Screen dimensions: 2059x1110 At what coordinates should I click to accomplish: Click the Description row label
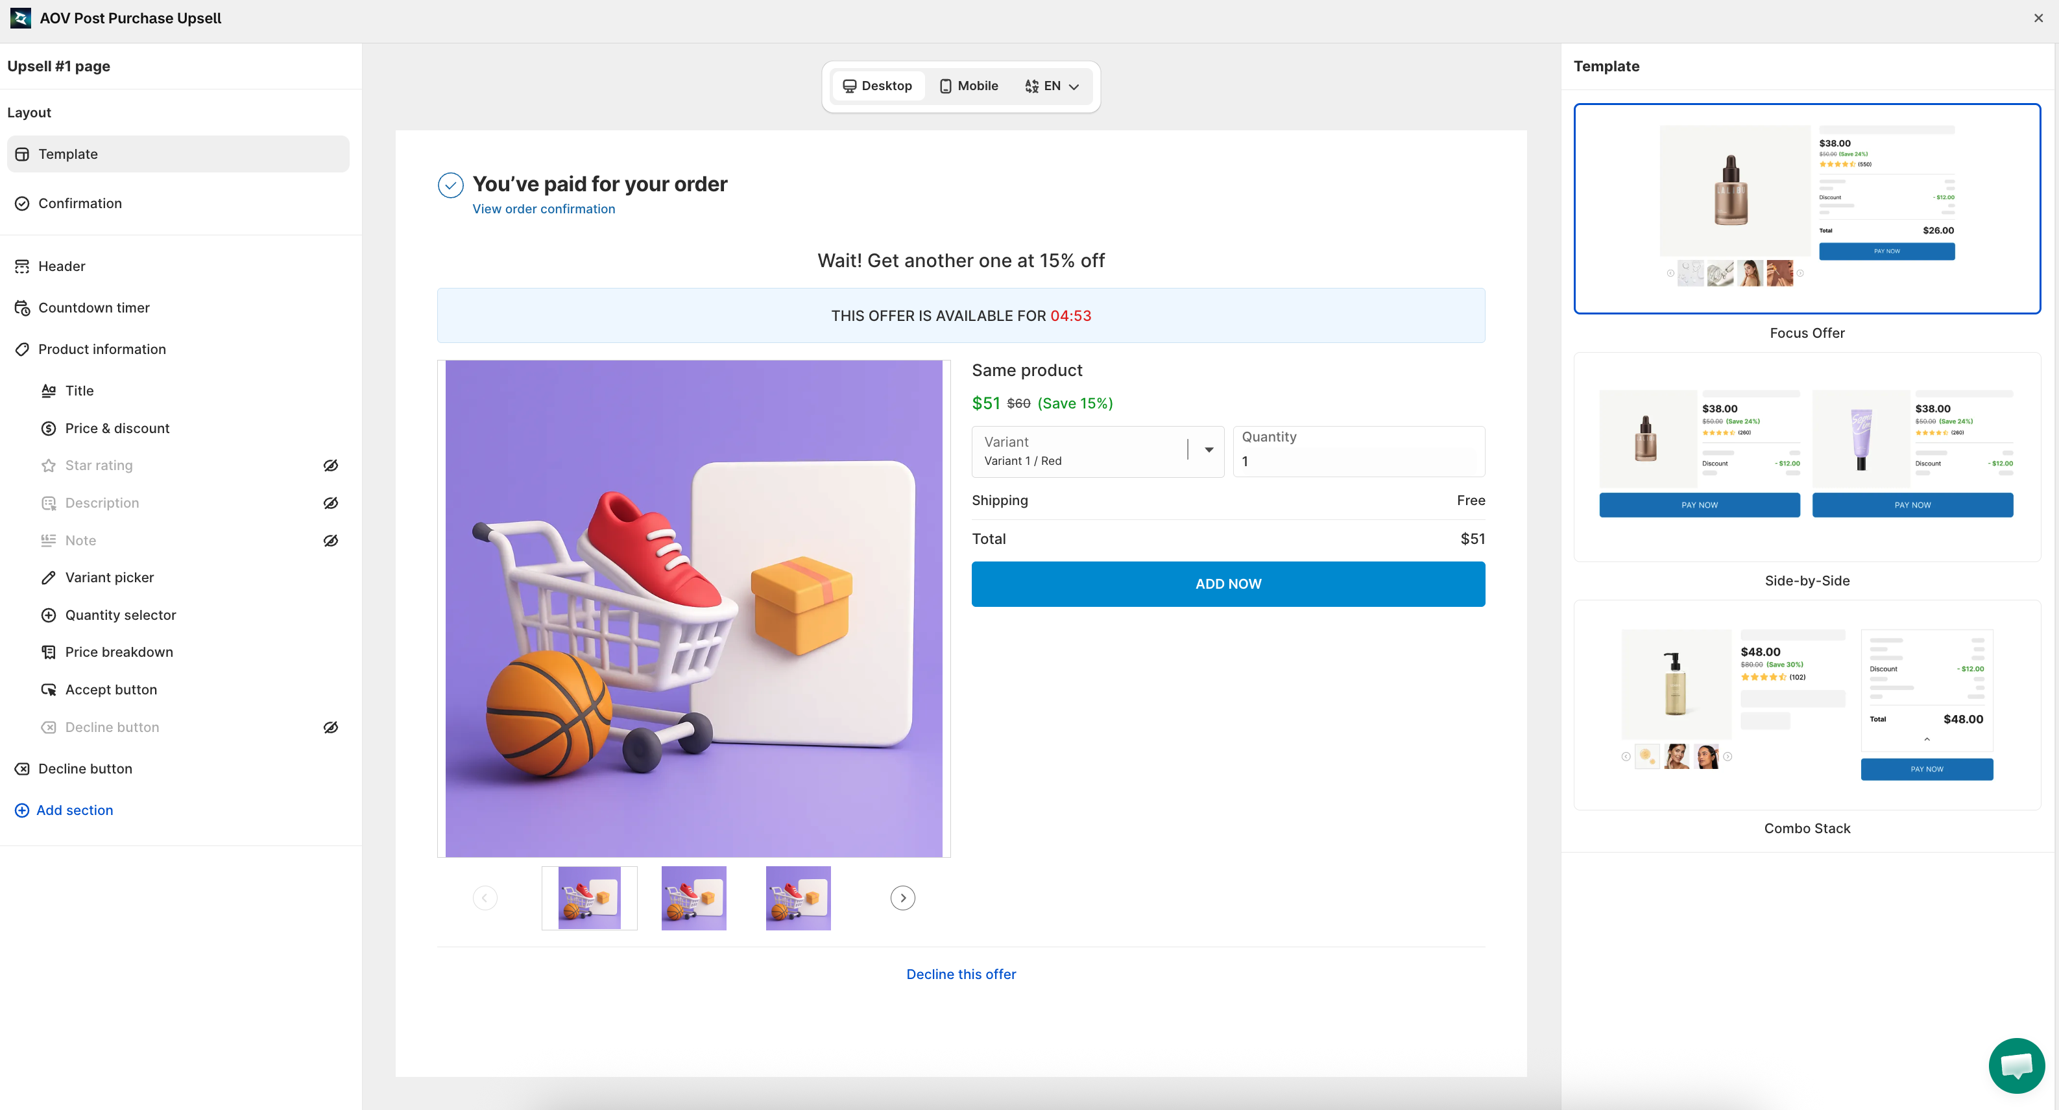click(x=102, y=502)
